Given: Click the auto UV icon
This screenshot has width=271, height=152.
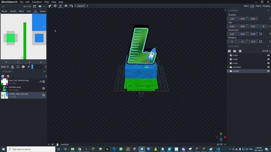Looking at the screenshot, I should [23, 67].
